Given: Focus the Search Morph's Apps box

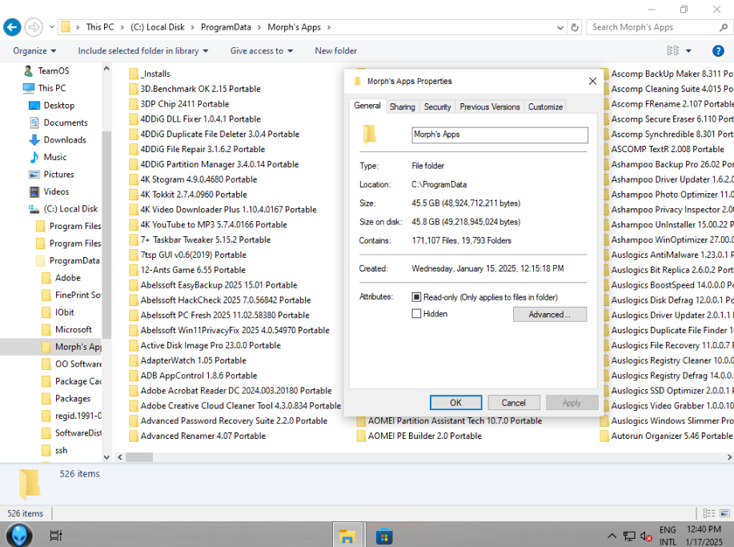Looking at the screenshot, I should tap(653, 28).
